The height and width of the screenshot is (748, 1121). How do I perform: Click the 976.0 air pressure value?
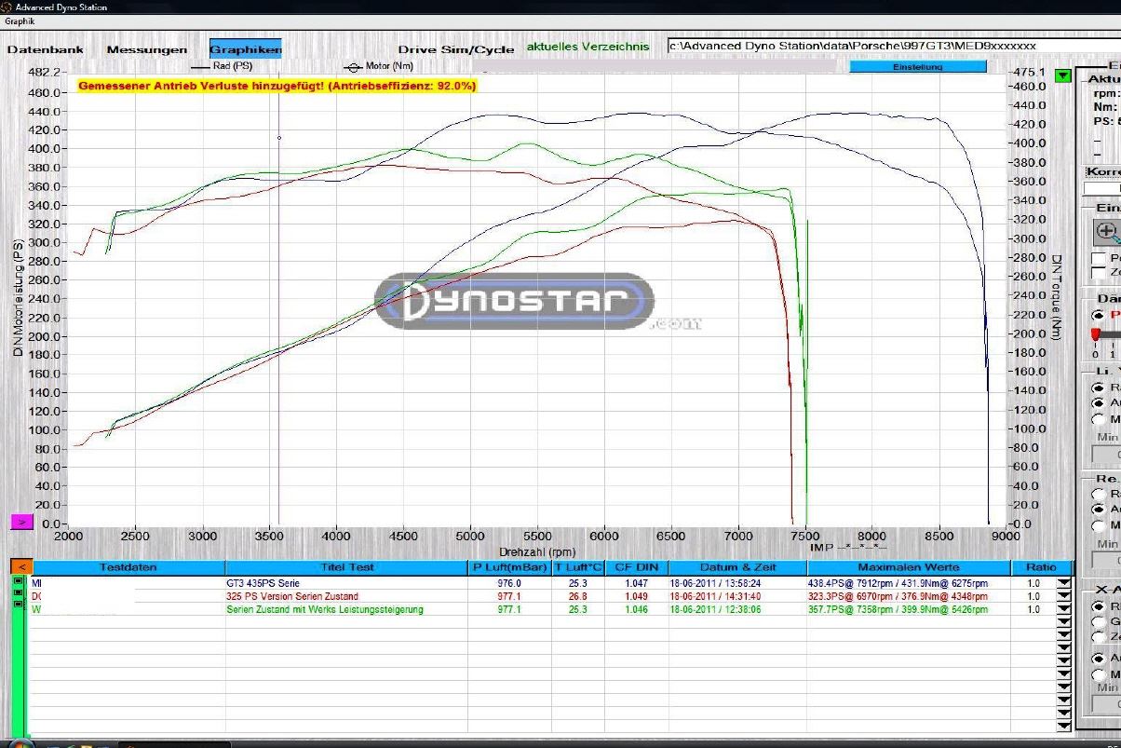pyautogui.click(x=509, y=583)
